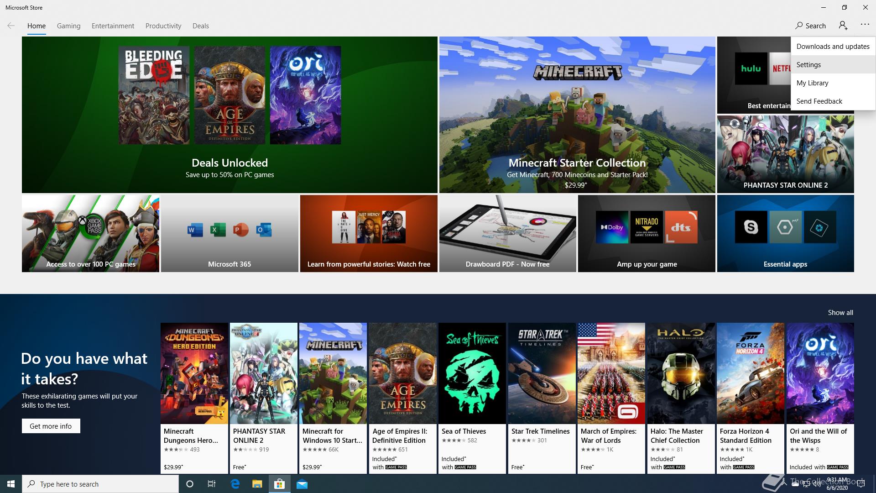876x493 pixels.
Task: Choose Downloads and updates from menu
Action: point(833,47)
